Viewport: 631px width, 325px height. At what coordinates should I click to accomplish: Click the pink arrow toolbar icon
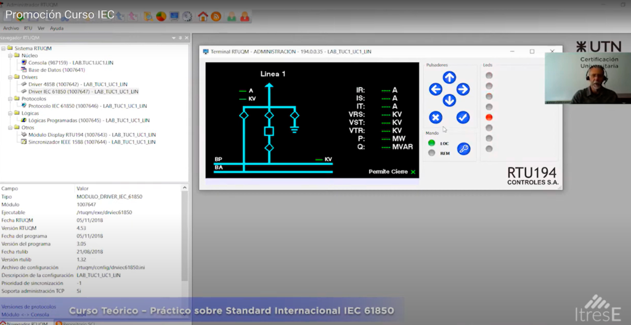[x=133, y=17]
